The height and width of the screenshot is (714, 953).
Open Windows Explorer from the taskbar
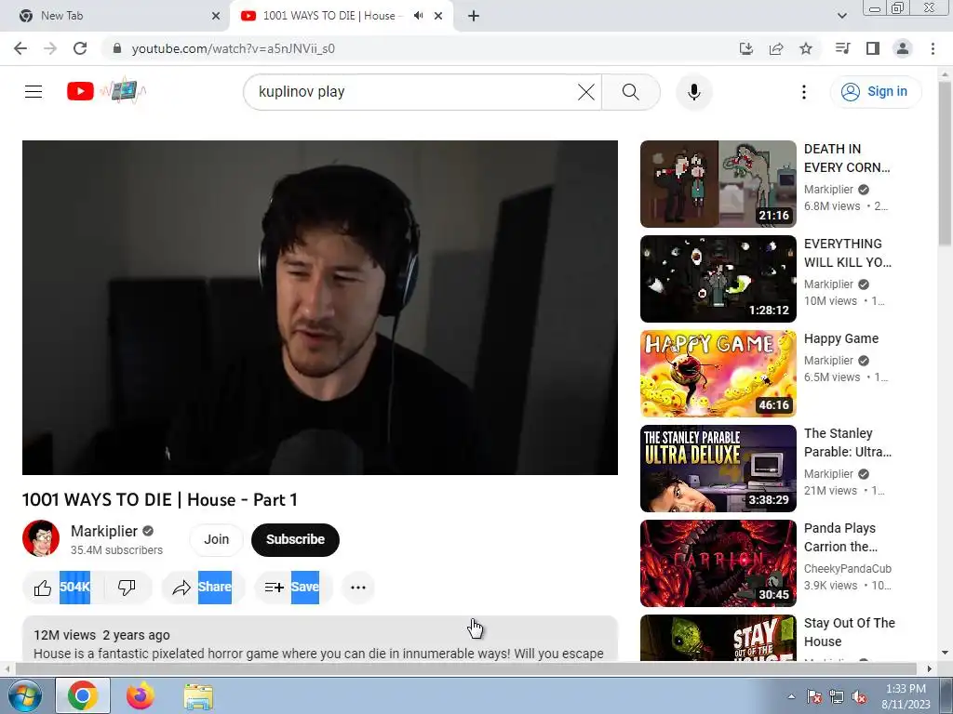198,695
